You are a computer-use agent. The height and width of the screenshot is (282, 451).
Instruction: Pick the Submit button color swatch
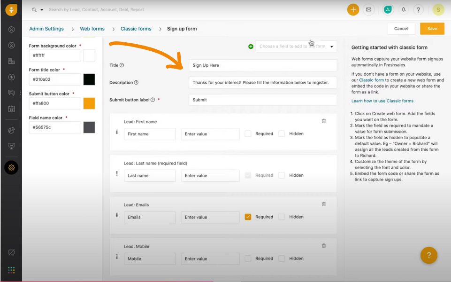click(89, 103)
